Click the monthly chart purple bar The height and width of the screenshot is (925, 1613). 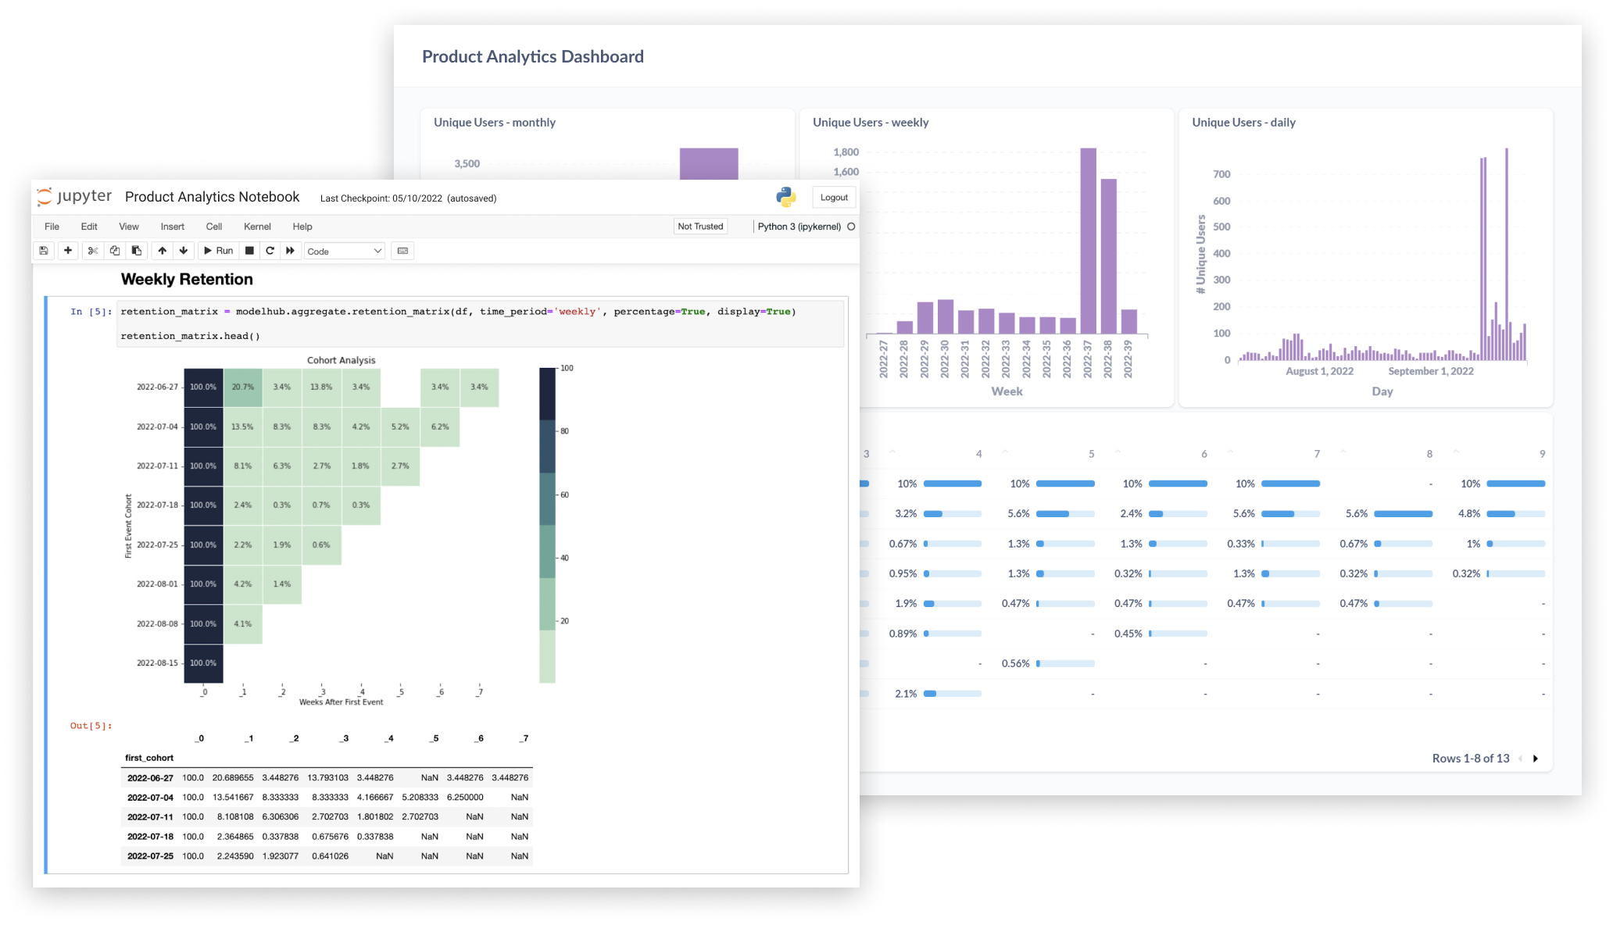[709, 163]
